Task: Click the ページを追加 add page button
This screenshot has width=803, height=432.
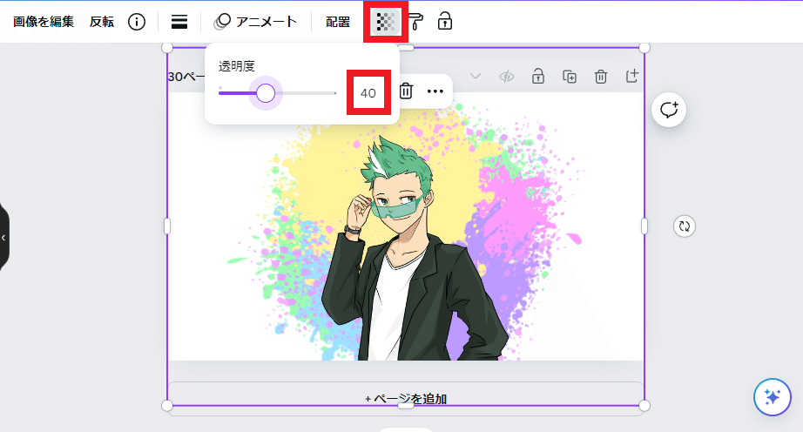Action: coord(406,398)
